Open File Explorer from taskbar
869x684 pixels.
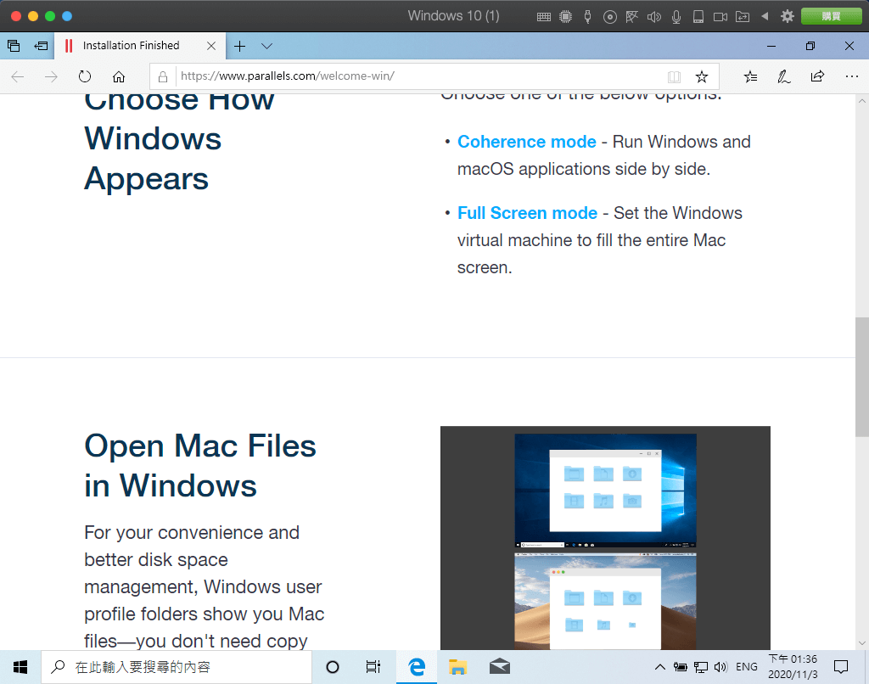pos(457,667)
